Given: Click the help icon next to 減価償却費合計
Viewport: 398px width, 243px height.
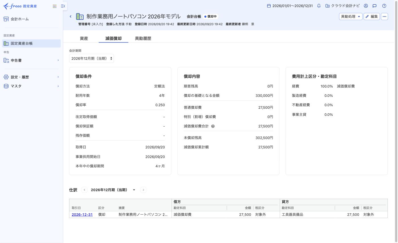Looking at the screenshot, I should coord(213,126).
